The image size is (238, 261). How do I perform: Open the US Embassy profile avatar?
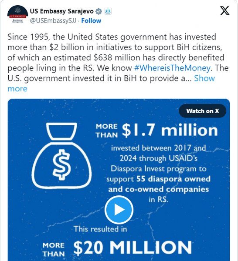click(x=18, y=15)
